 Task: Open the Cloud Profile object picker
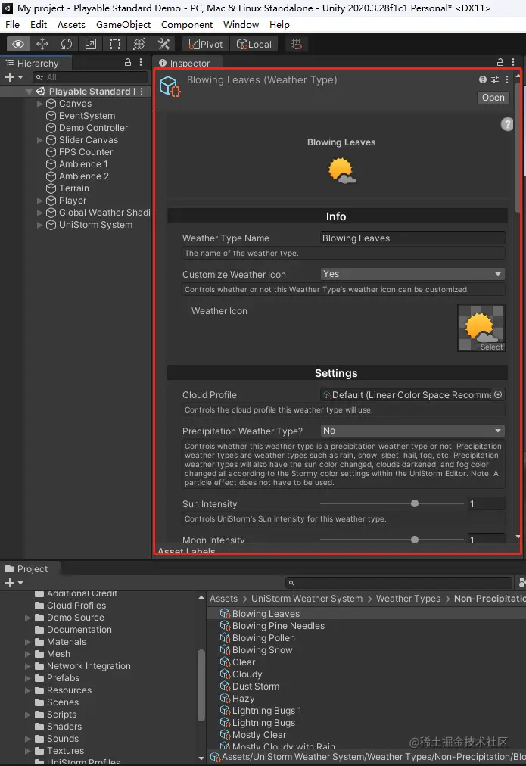pos(498,394)
